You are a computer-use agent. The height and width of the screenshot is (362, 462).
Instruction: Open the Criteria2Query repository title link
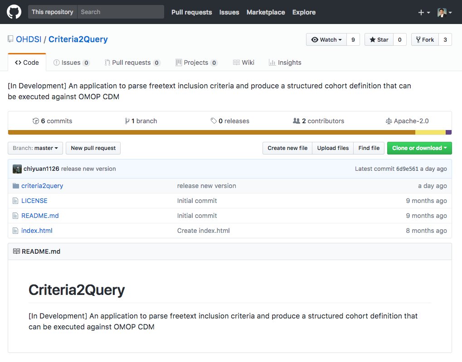[78, 39]
